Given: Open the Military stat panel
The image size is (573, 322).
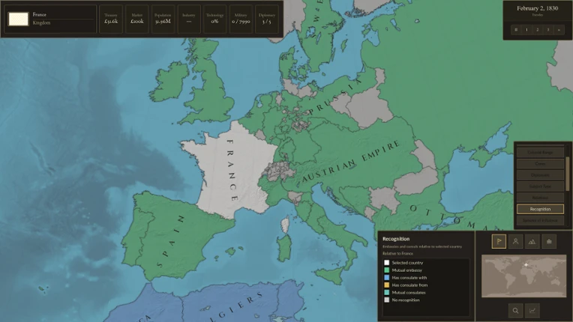Looking at the screenshot, I should pos(241,19).
